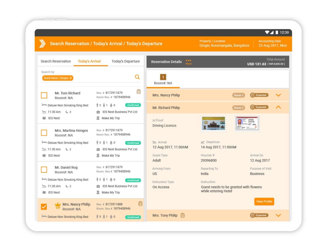Uncheck Mrs. Nancy Philip's selected checkbox

click(44, 207)
